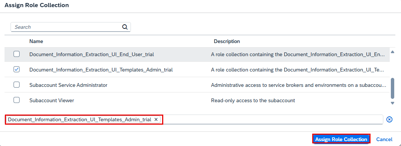
Task: Select Document_Information_Extraction_UI_End_User_trial row name
Action: [x=91, y=54]
